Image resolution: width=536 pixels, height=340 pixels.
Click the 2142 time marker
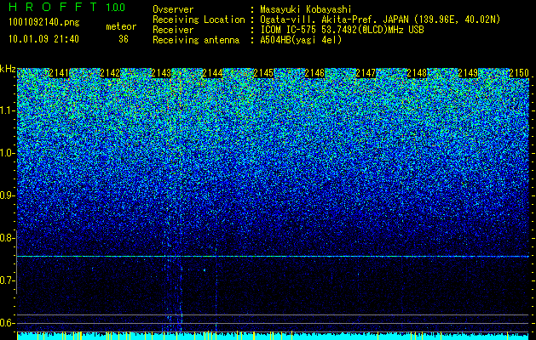(110, 73)
